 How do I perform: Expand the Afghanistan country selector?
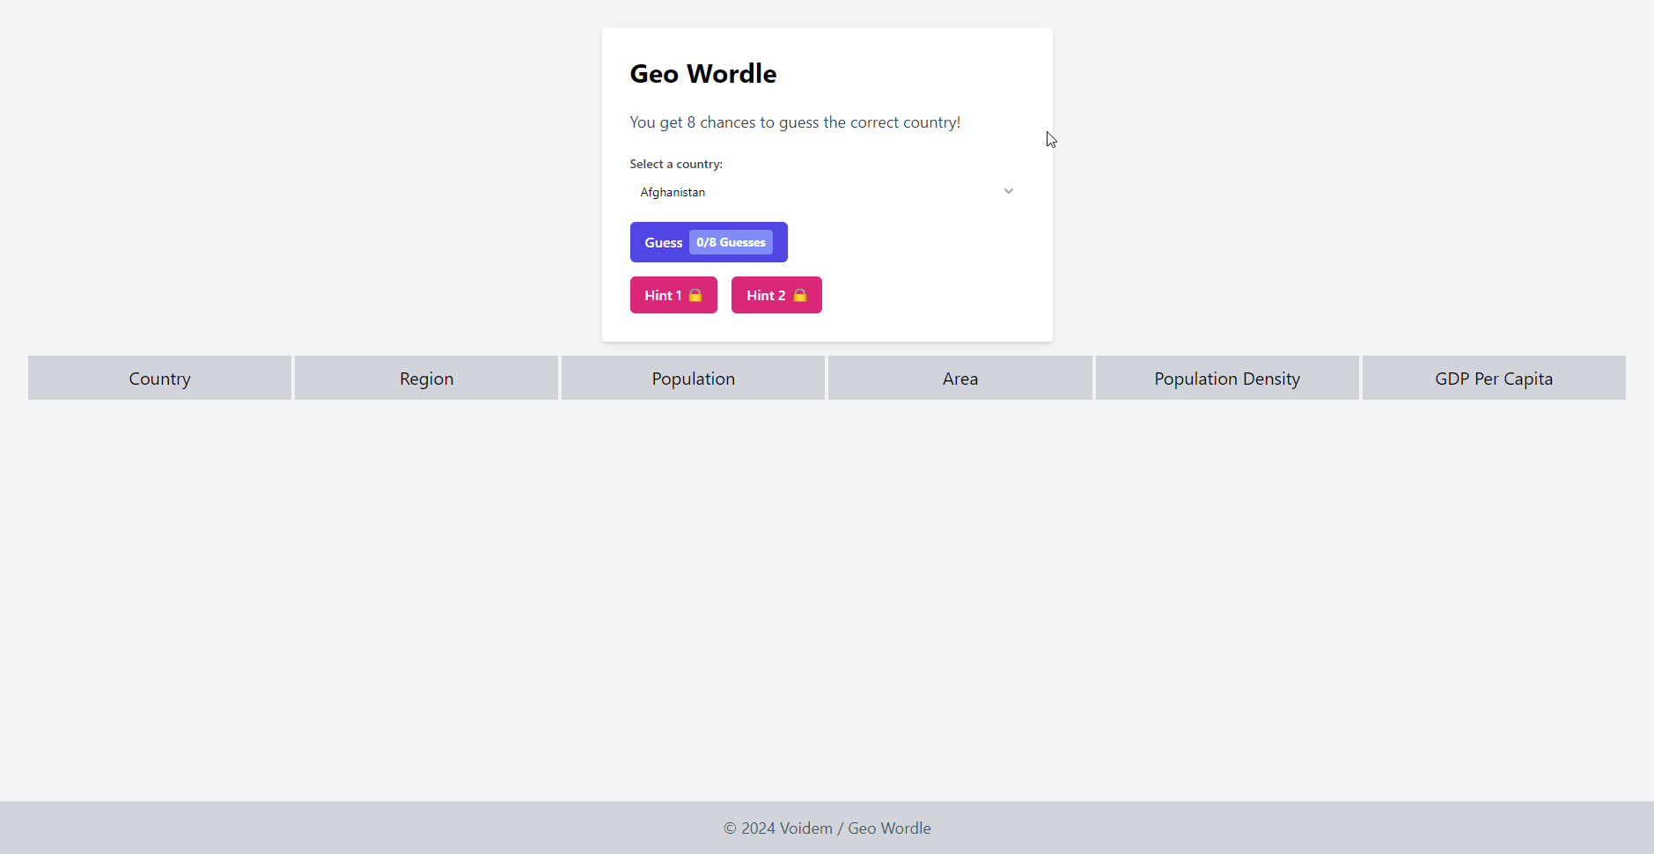826,191
